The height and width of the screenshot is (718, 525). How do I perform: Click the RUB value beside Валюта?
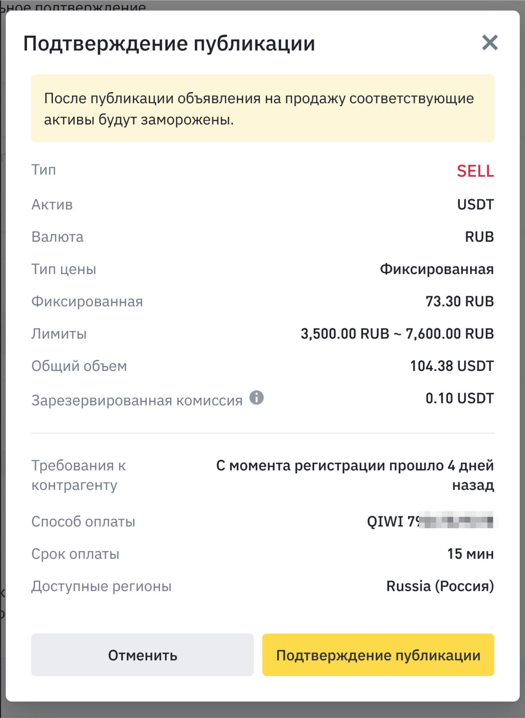[x=479, y=237]
